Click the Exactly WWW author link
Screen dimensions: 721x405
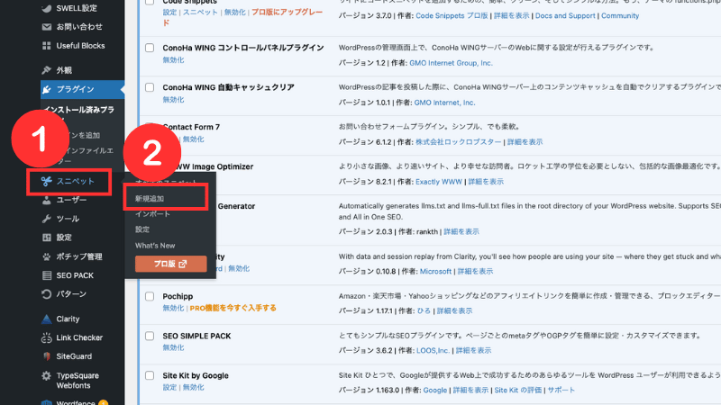pos(439,182)
